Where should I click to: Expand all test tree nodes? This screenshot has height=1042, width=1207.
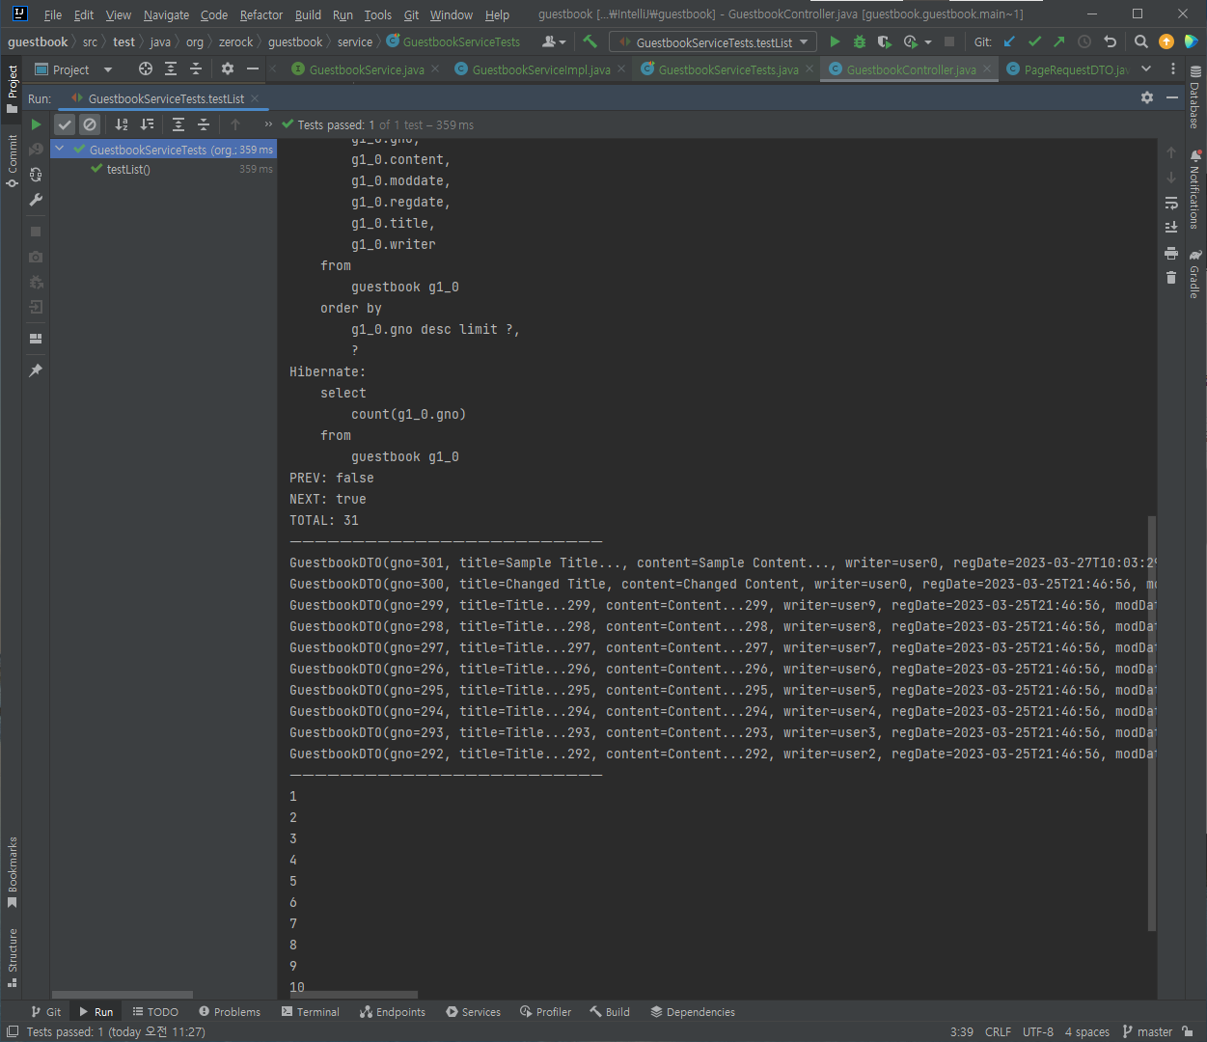point(178,124)
